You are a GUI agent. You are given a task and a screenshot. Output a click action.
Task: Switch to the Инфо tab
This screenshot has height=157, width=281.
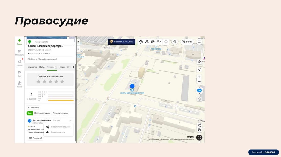(x=42, y=67)
